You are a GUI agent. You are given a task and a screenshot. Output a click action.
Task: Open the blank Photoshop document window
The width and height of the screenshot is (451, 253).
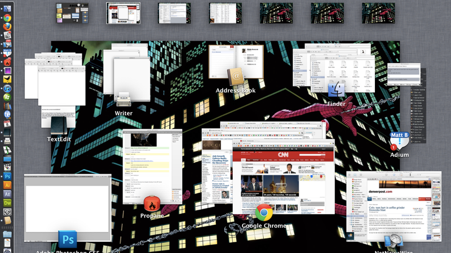pos(68,207)
